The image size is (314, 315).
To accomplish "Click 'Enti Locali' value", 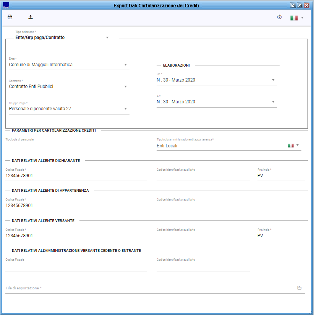I will 167,146.
